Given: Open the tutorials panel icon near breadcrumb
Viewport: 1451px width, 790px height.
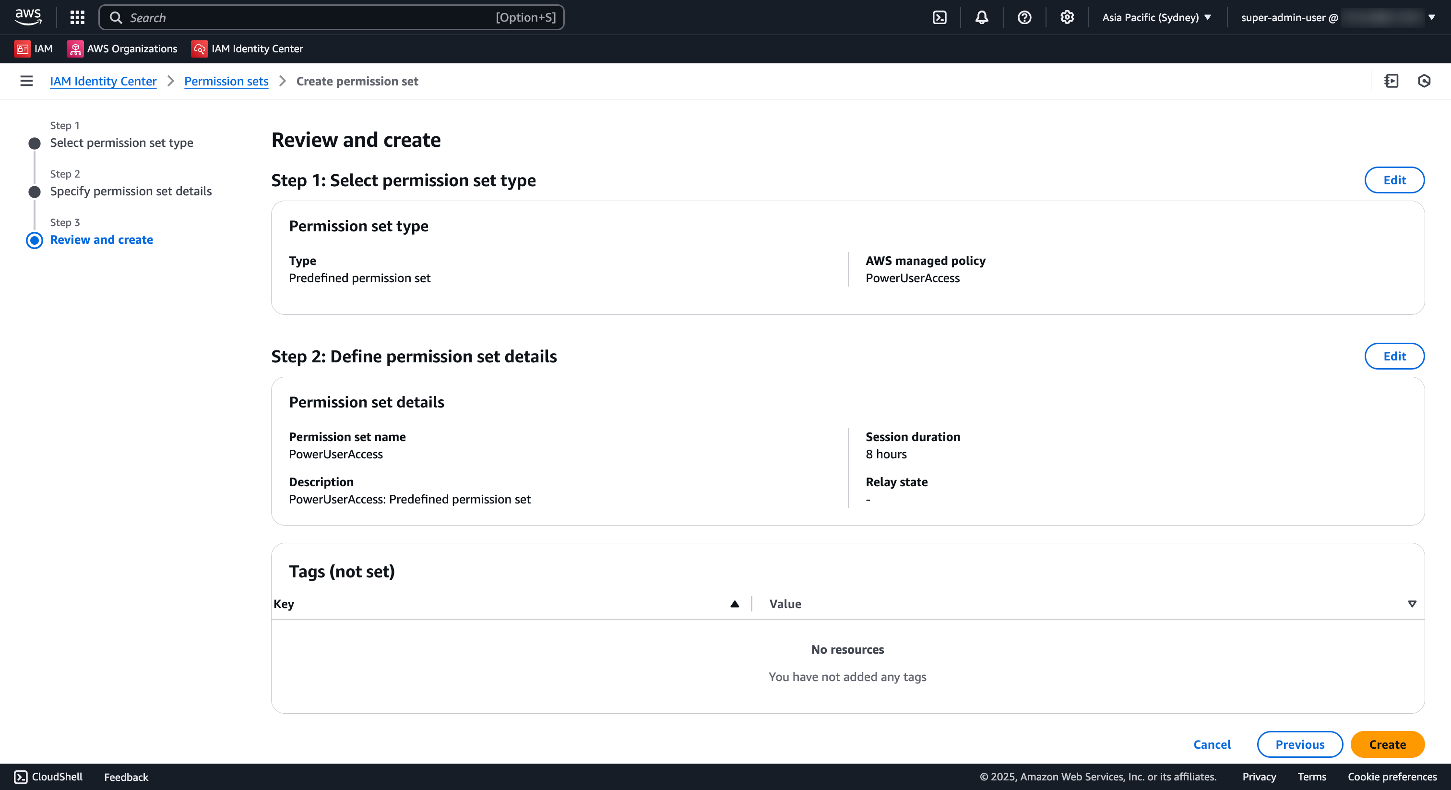Looking at the screenshot, I should (1392, 81).
